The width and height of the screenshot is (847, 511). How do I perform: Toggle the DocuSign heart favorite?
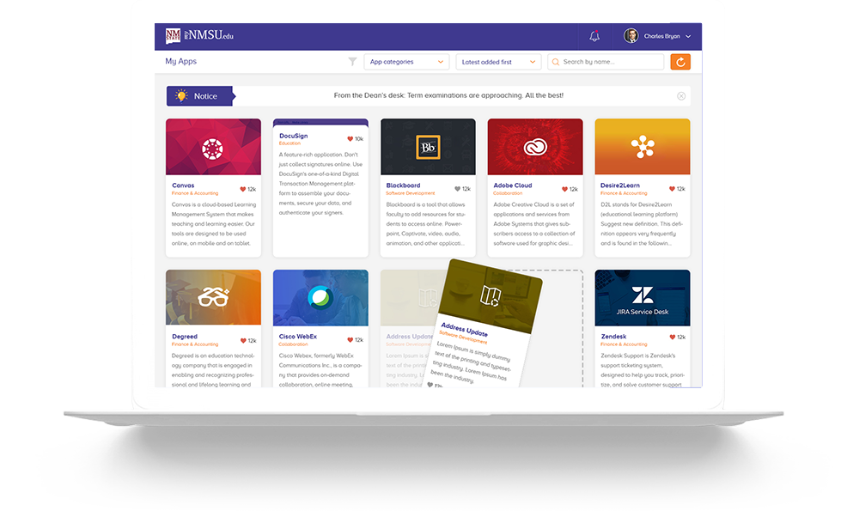(350, 139)
